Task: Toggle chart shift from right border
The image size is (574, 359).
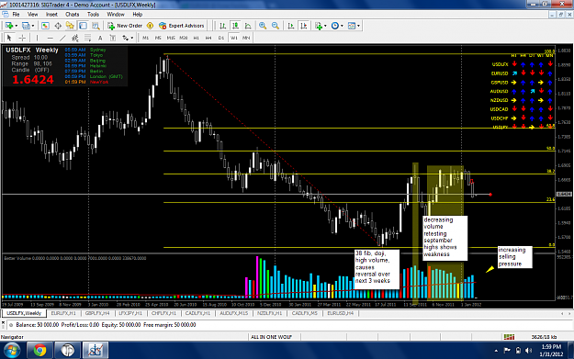Action: (x=303, y=26)
